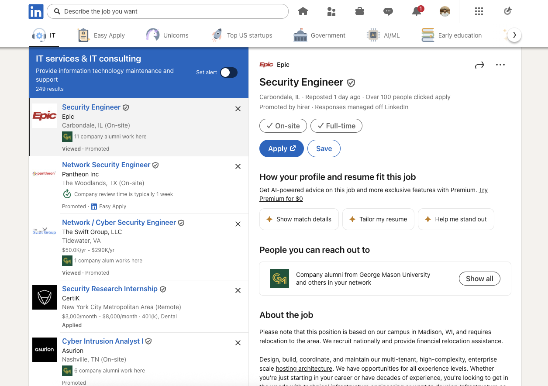Select the Government category tab

coord(319,35)
